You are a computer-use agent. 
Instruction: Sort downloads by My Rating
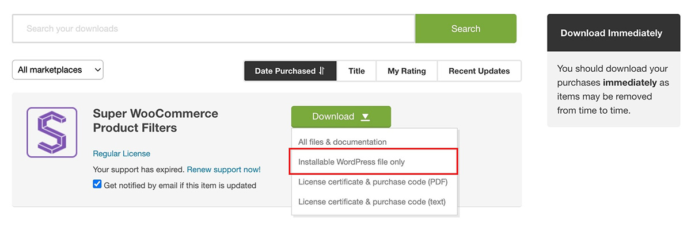coord(407,71)
